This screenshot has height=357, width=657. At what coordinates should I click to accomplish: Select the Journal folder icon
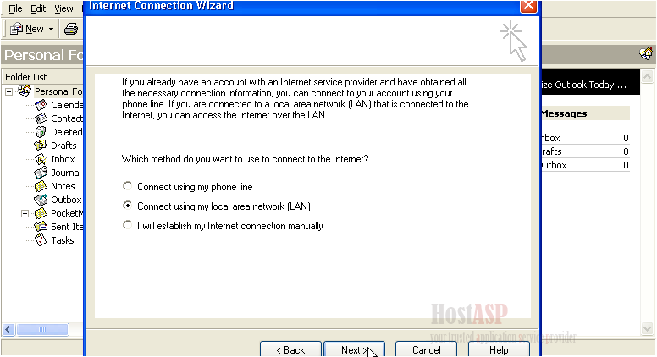pyautogui.click(x=41, y=173)
